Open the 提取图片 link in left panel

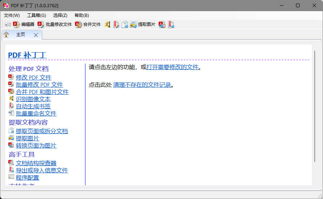coord(27,138)
